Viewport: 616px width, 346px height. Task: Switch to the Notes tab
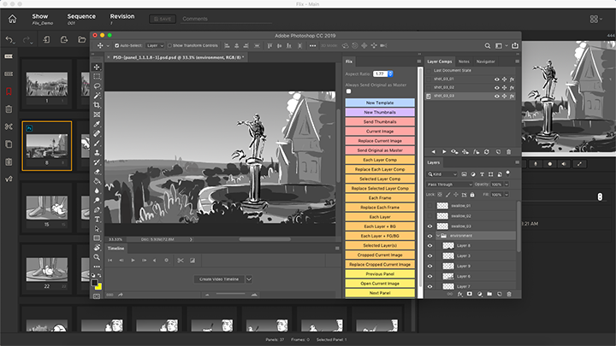tap(463, 62)
